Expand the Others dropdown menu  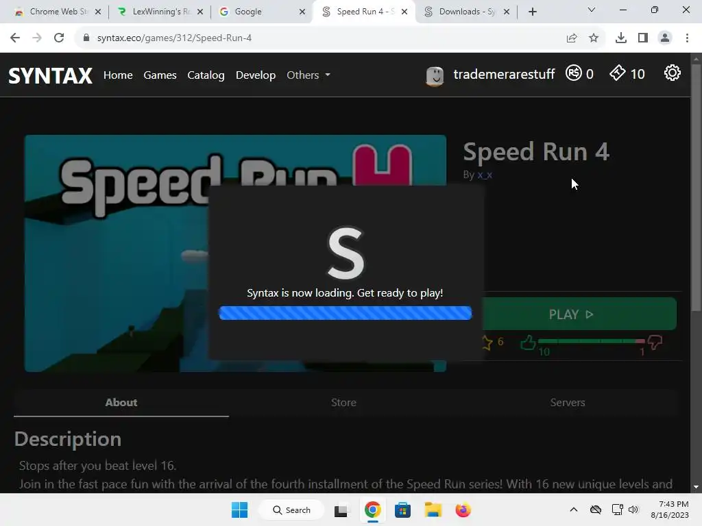pos(308,75)
